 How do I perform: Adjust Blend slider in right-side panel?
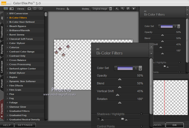[x=163, y=41]
